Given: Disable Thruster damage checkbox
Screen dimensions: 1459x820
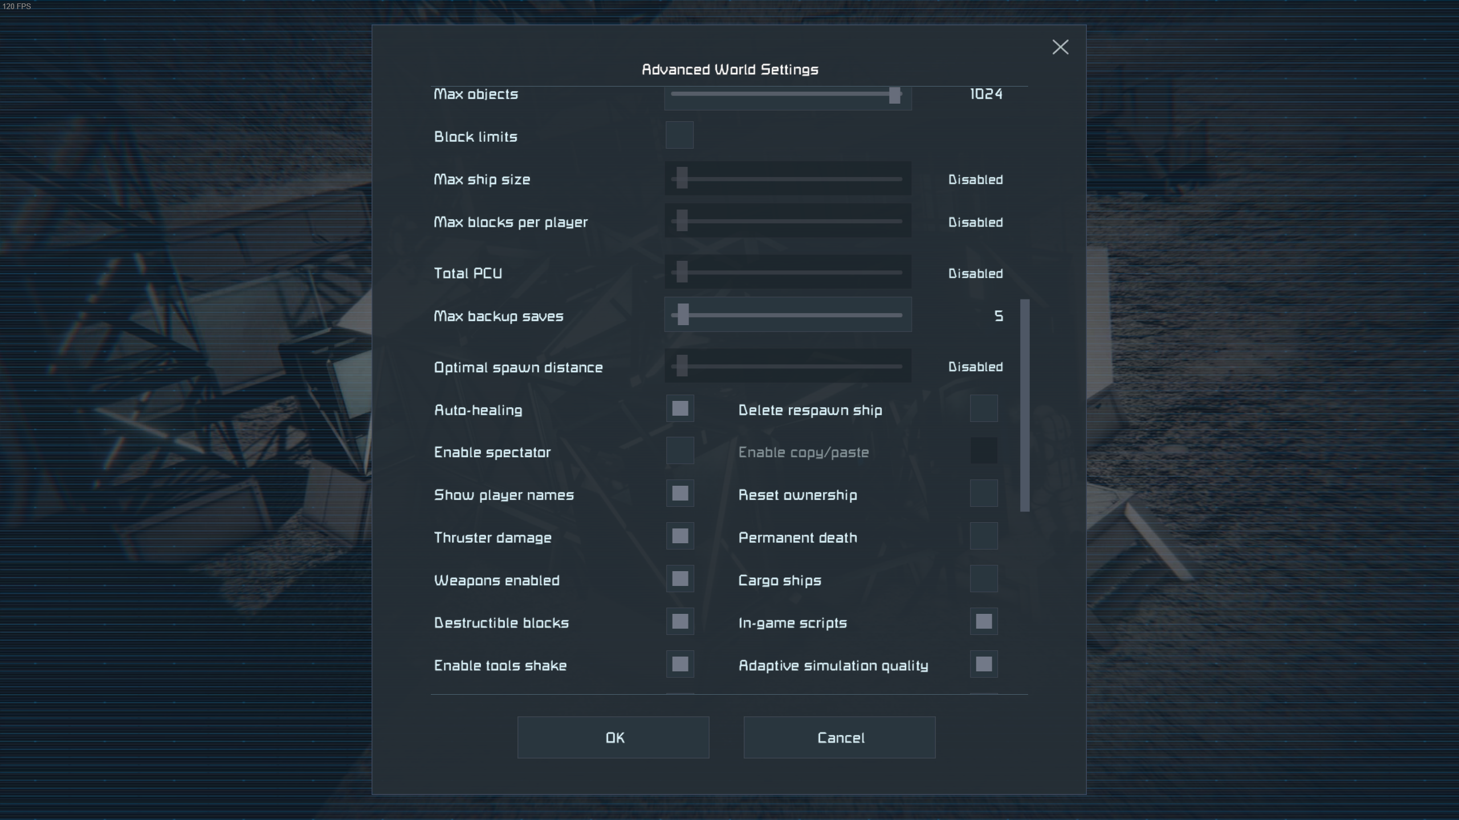Looking at the screenshot, I should point(680,536).
